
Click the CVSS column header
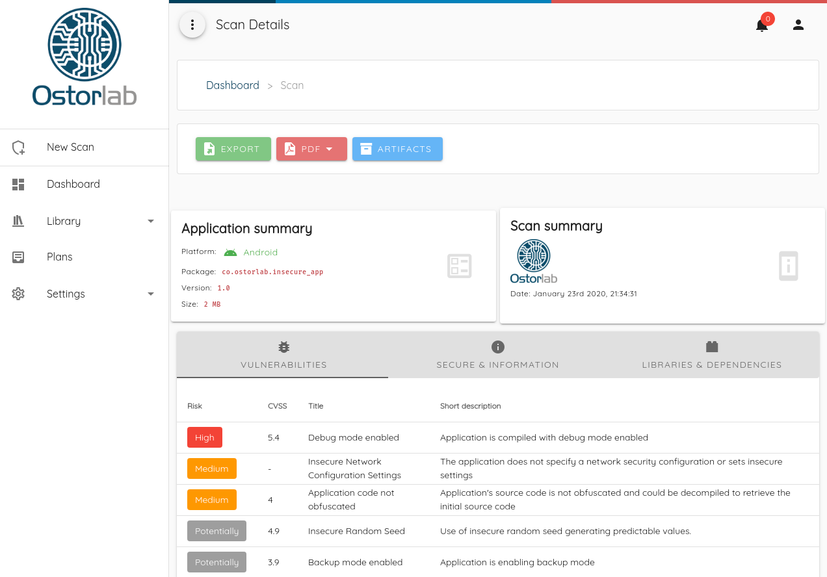pos(277,406)
